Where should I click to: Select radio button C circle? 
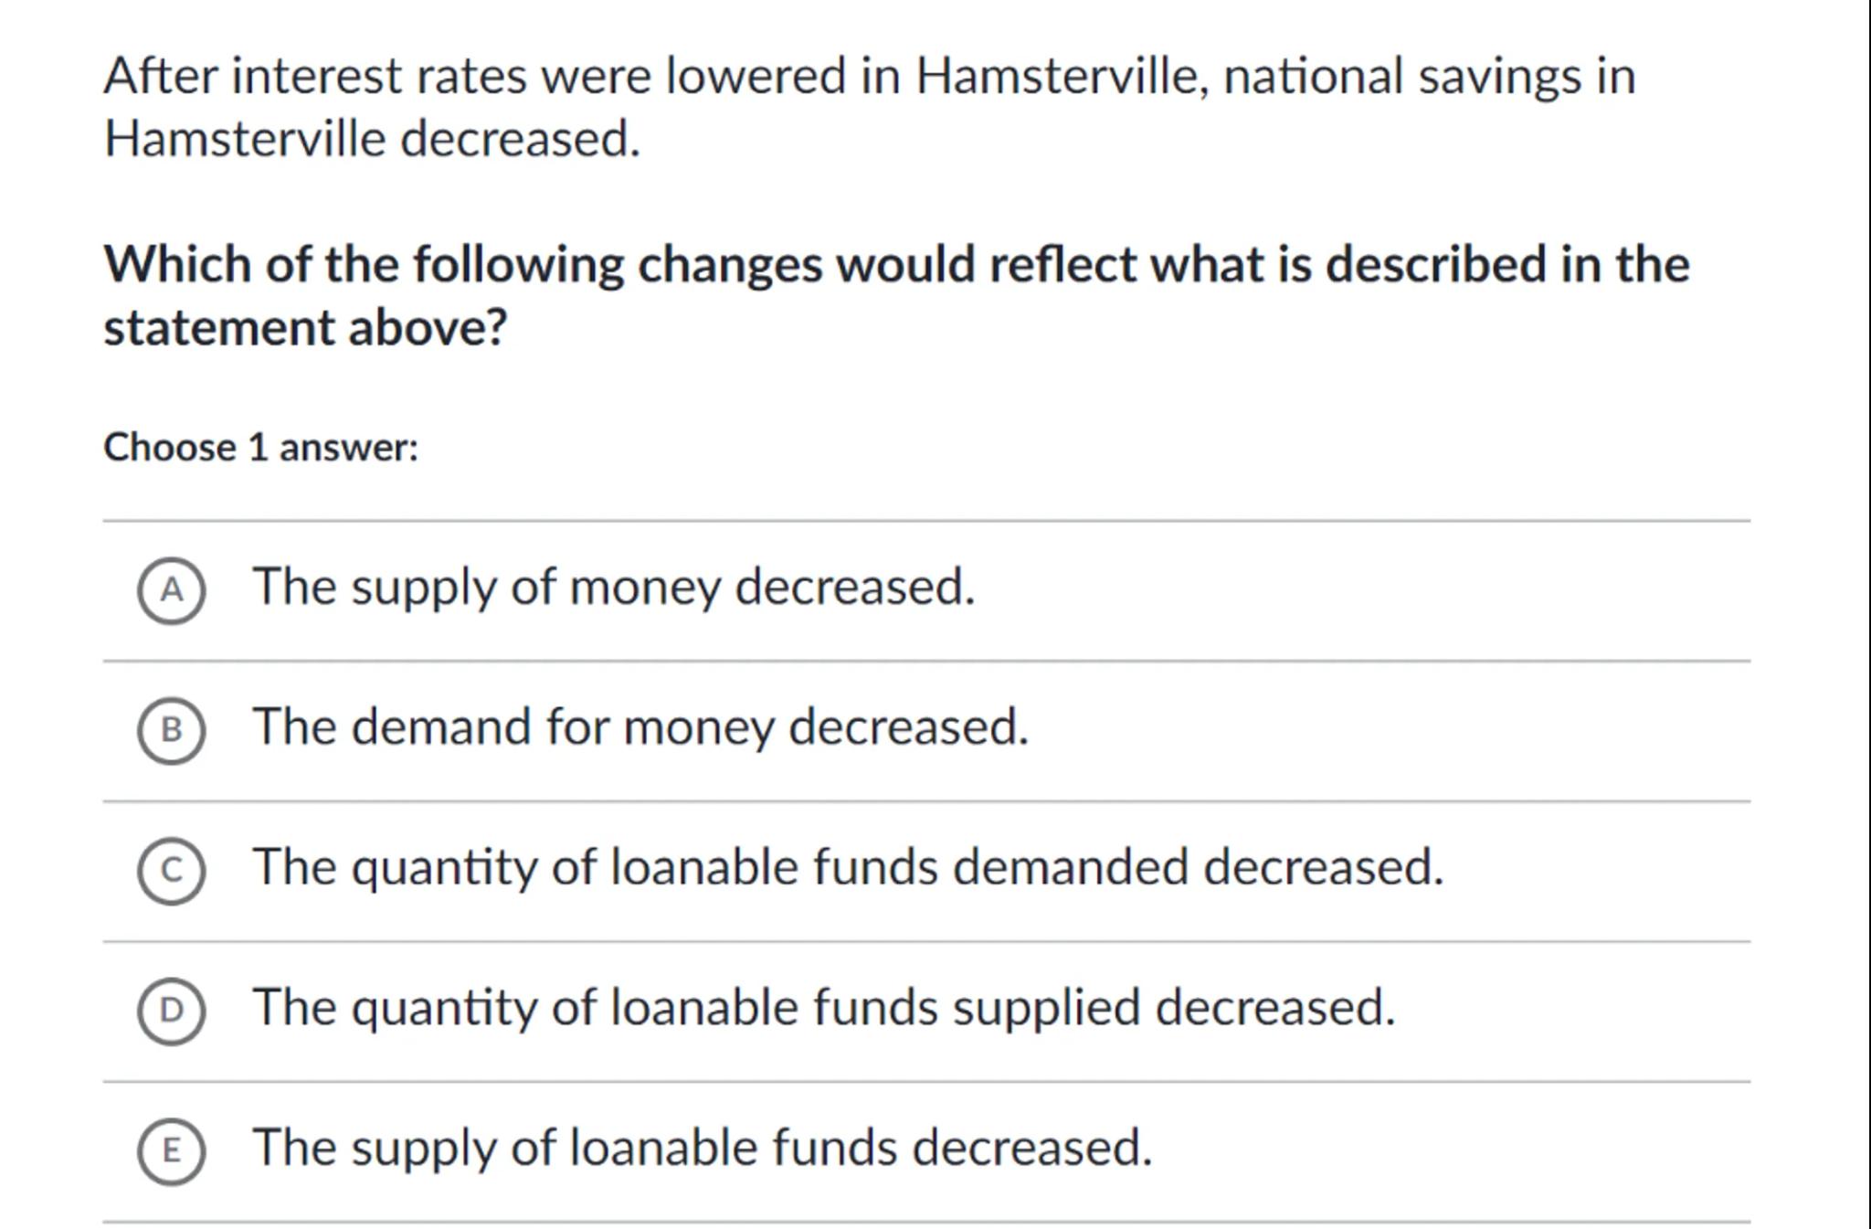[x=171, y=871]
